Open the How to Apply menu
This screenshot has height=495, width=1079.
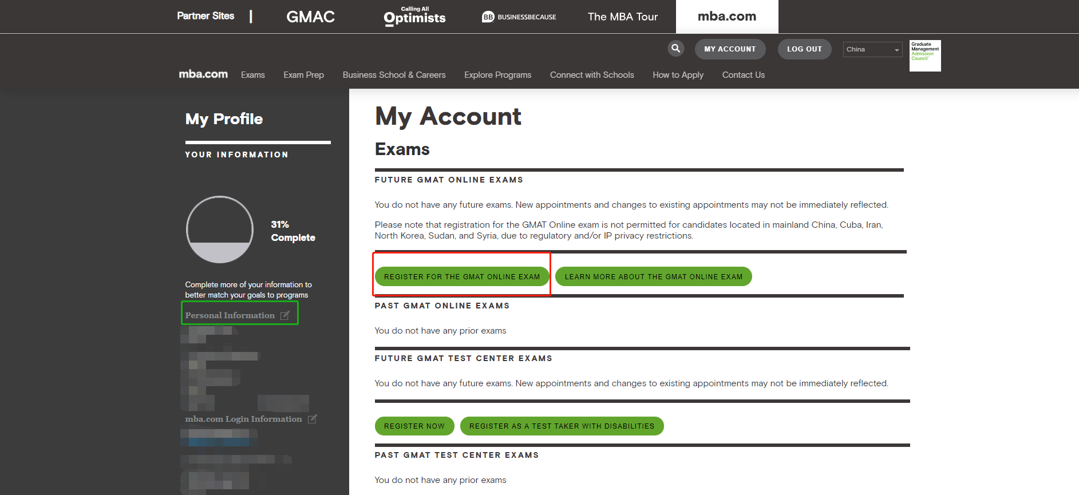[x=678, y=75]
